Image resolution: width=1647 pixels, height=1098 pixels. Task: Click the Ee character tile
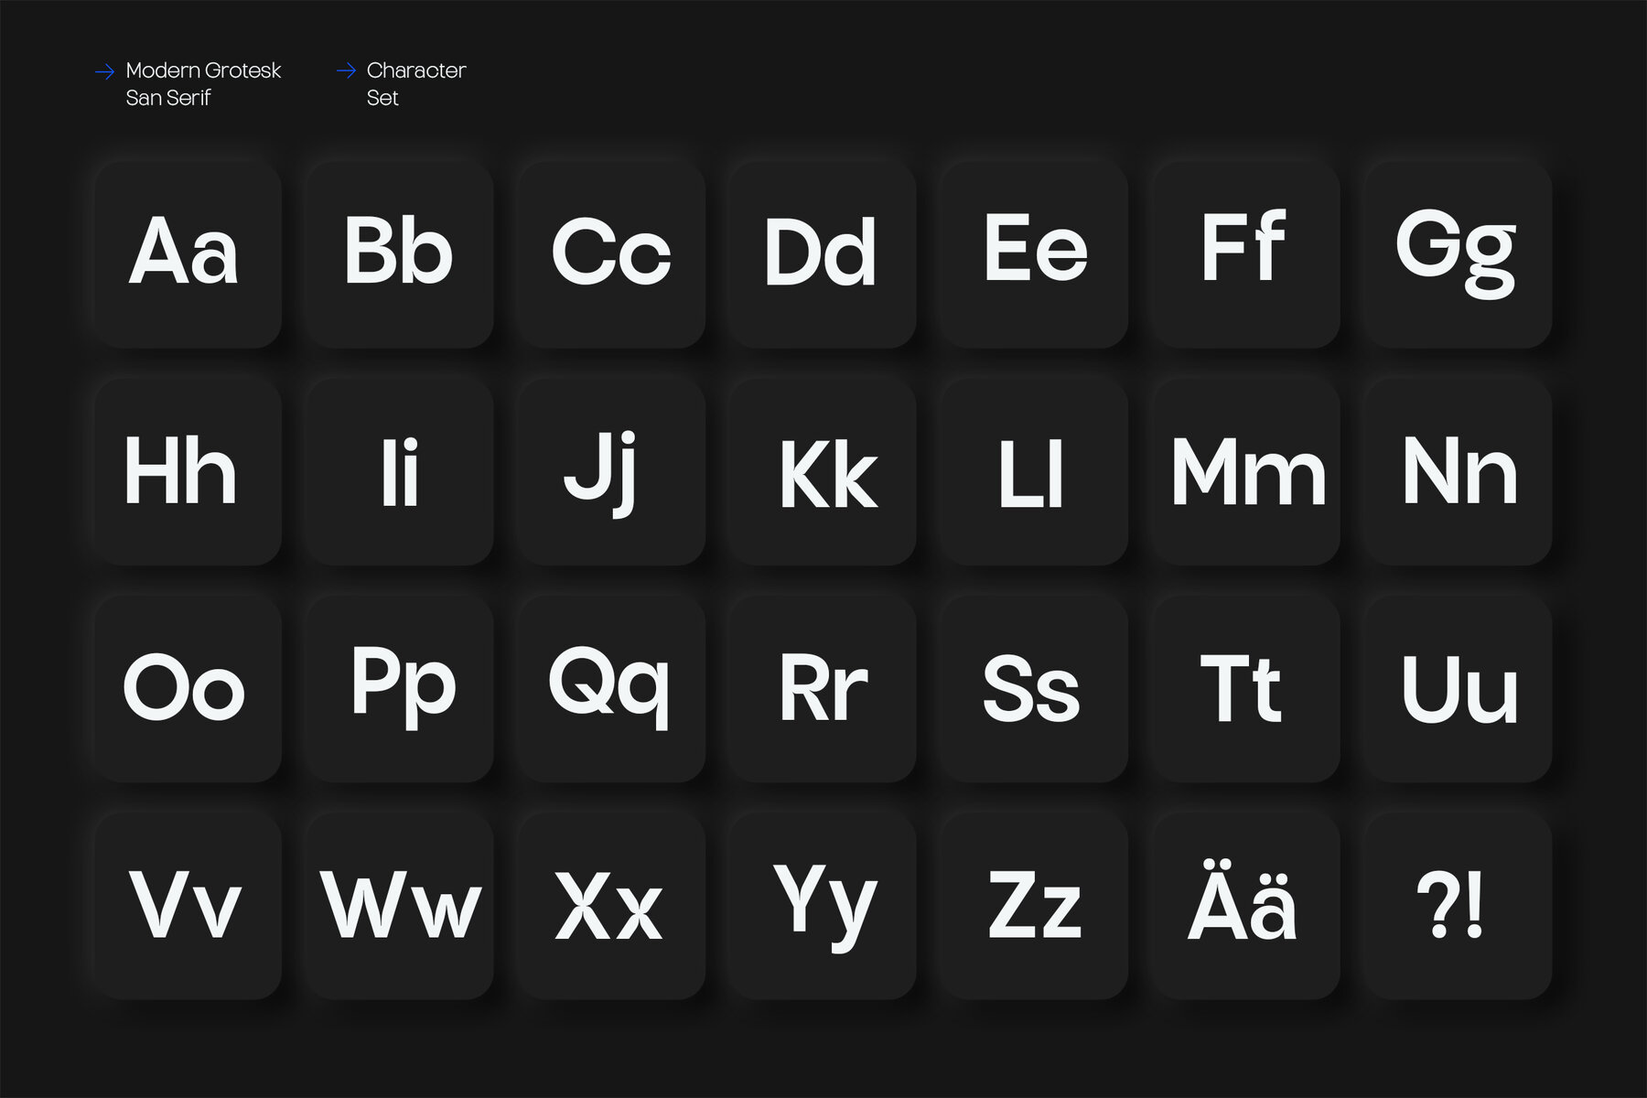point(1034,254)
